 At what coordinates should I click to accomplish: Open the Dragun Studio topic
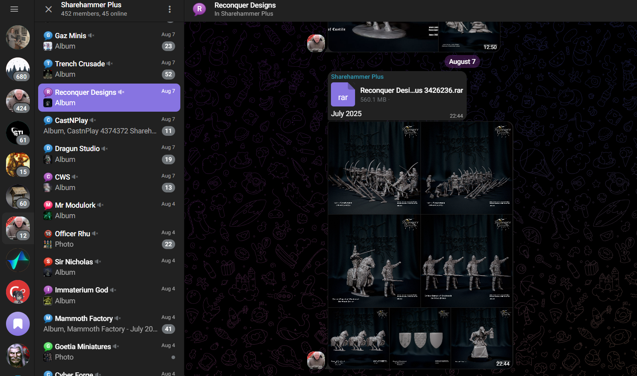[109, 154]
